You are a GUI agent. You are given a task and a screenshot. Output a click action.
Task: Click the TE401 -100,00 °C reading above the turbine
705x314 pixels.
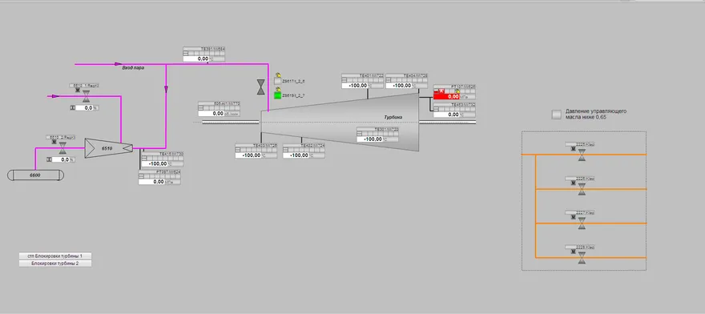pos(355,86)
